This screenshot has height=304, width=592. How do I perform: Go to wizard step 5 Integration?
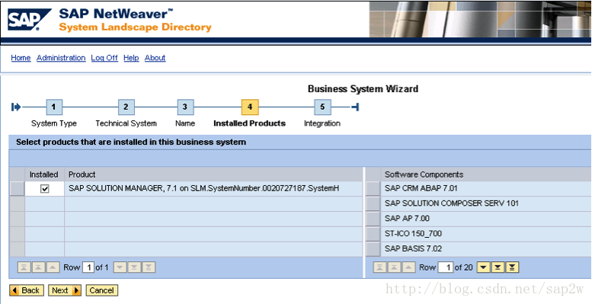pos(322,107)
